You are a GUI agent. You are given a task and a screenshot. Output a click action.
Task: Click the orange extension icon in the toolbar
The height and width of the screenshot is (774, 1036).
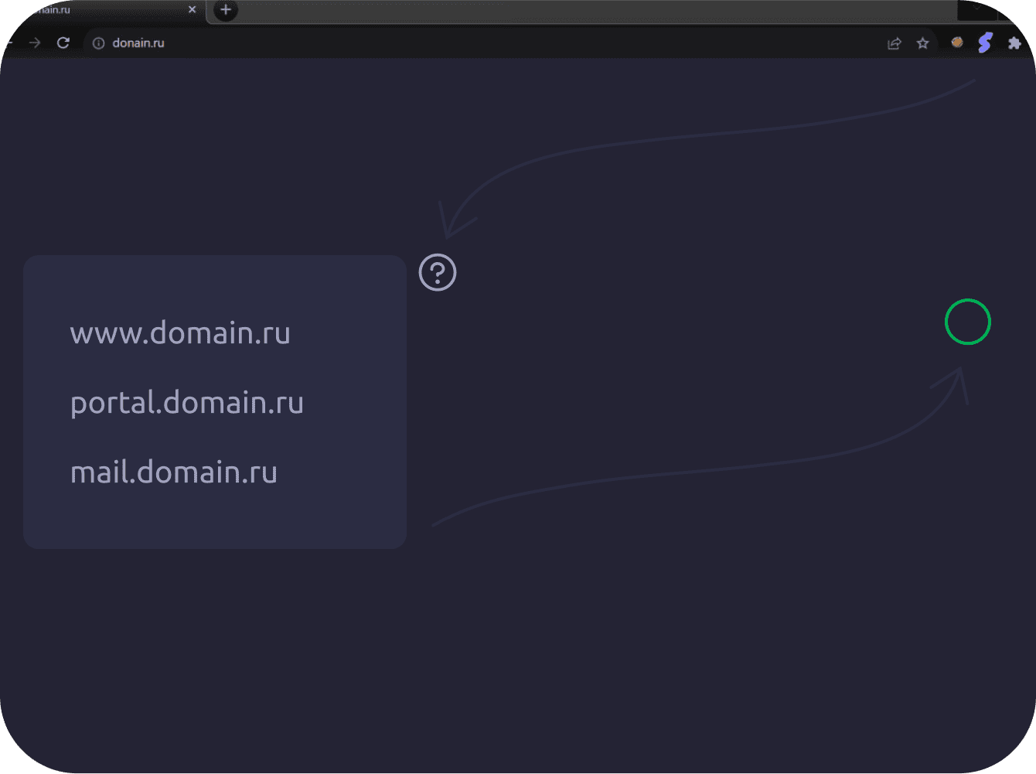click(x=956, y=43)
